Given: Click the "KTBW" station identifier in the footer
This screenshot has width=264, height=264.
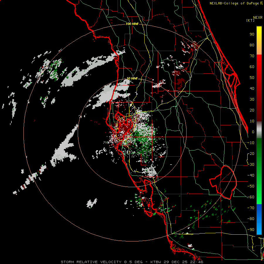Looking at the screenshot, I should 156,262.
